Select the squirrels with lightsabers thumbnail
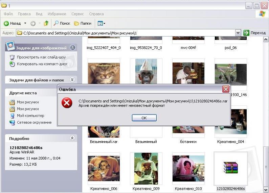 pyautogui.click(x=230, y=74)
